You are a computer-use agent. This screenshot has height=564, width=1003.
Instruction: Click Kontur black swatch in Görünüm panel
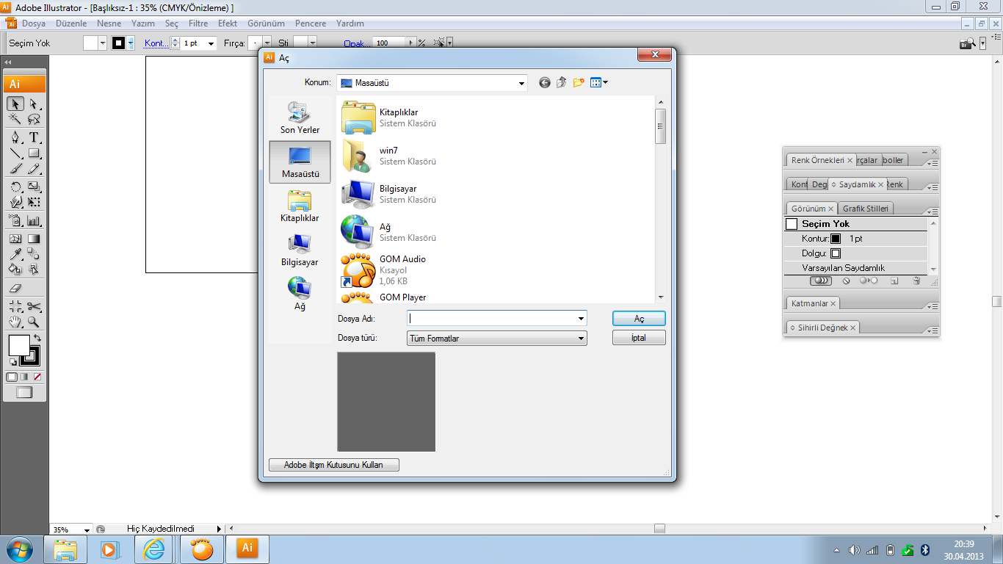click(x=836, y=239)
